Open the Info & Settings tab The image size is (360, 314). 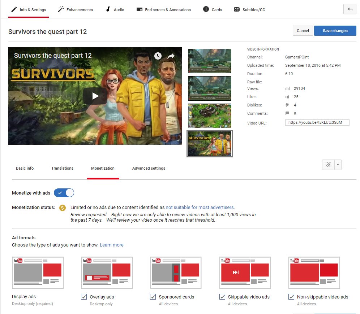pos(29,10)
